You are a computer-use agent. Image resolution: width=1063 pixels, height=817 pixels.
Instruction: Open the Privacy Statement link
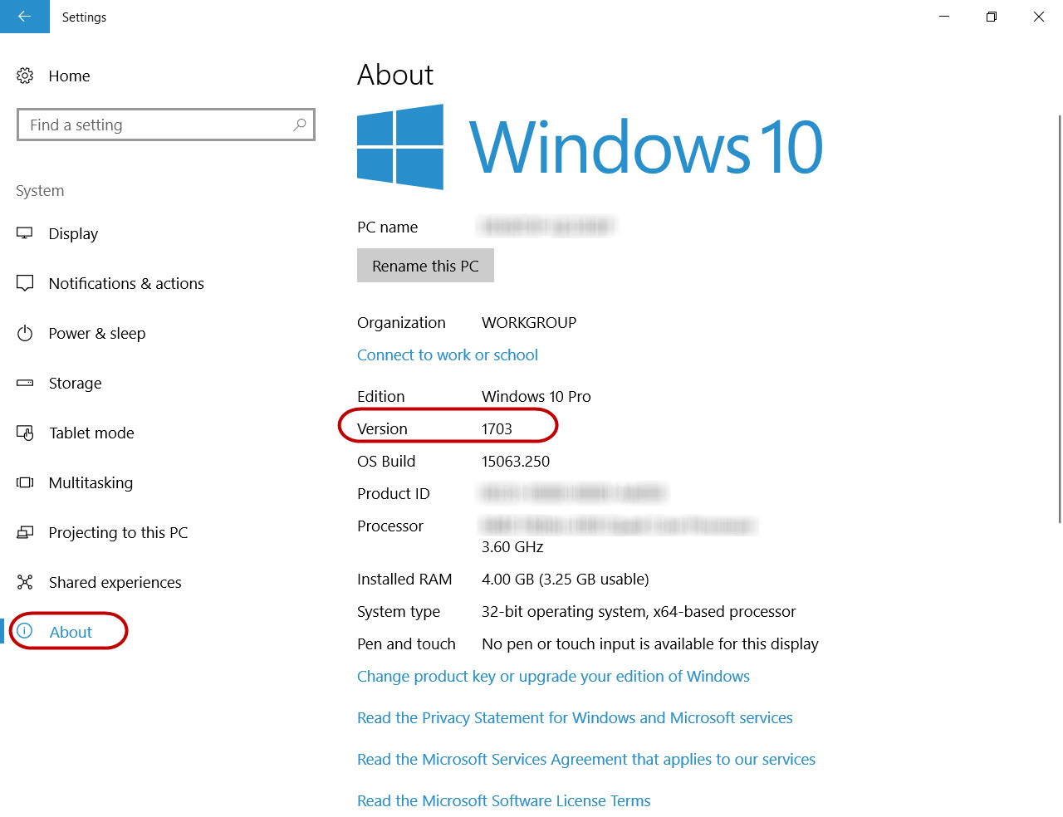coord(575,717)
